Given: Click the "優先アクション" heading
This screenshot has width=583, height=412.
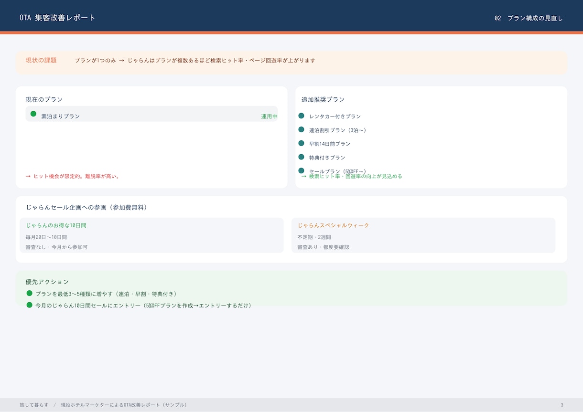Looking at the screenshot, I should (47, 282).
